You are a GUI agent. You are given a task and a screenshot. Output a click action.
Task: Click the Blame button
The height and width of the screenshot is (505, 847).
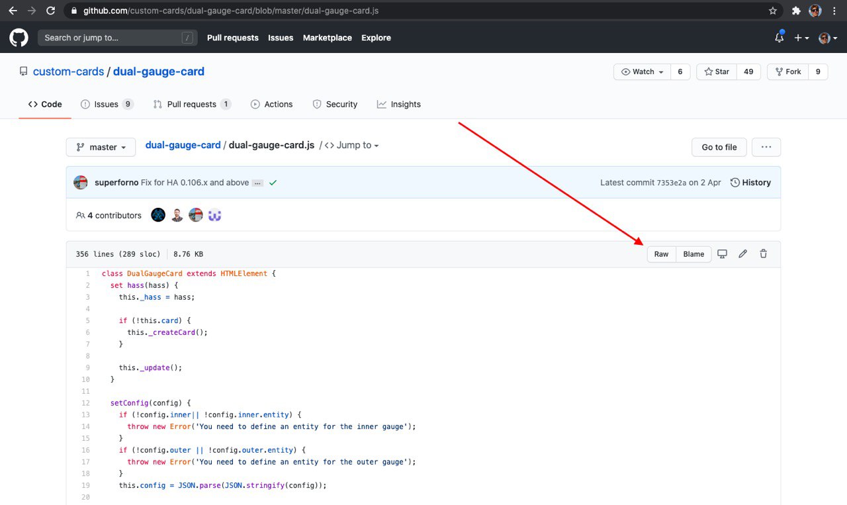[x=693, y=254]
